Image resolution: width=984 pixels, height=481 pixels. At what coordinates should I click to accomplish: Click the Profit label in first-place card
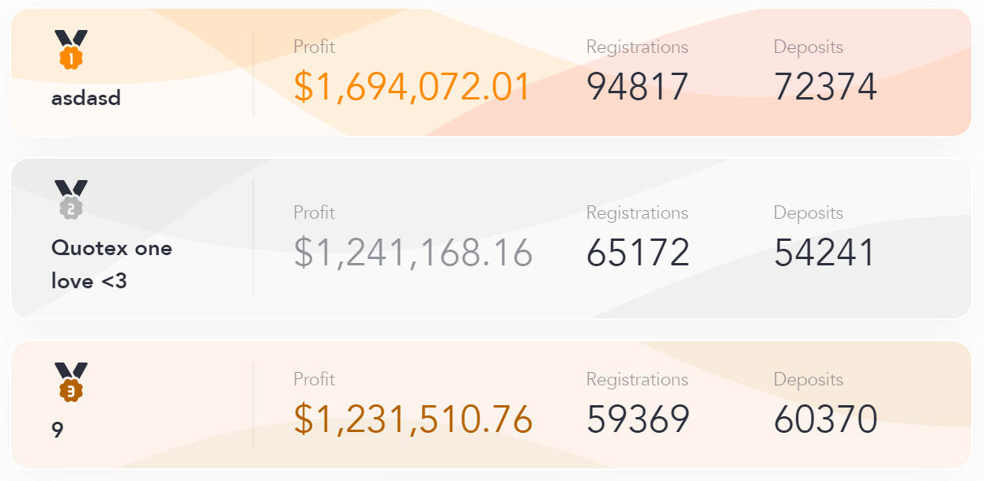tap(314, 47)
